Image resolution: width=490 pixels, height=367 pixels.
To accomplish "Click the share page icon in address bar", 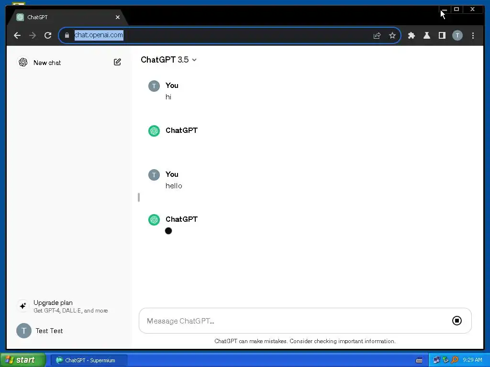I will pyautogui.click(x=377, y=35).
